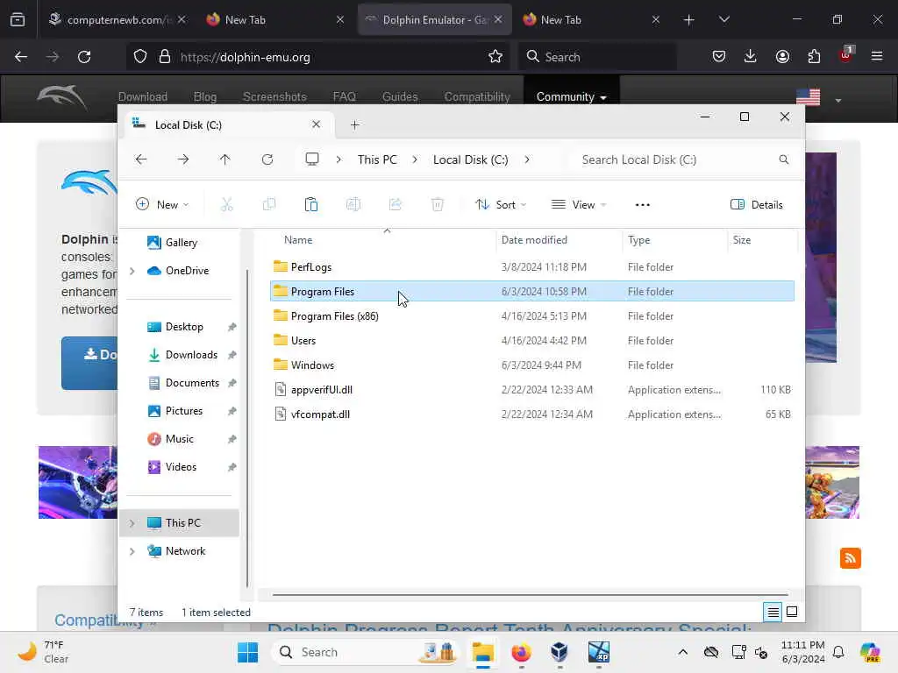Expand the OneDrive tree node
Image resolution: width=898 pixels, height=673 pixels.
point(132,271)
